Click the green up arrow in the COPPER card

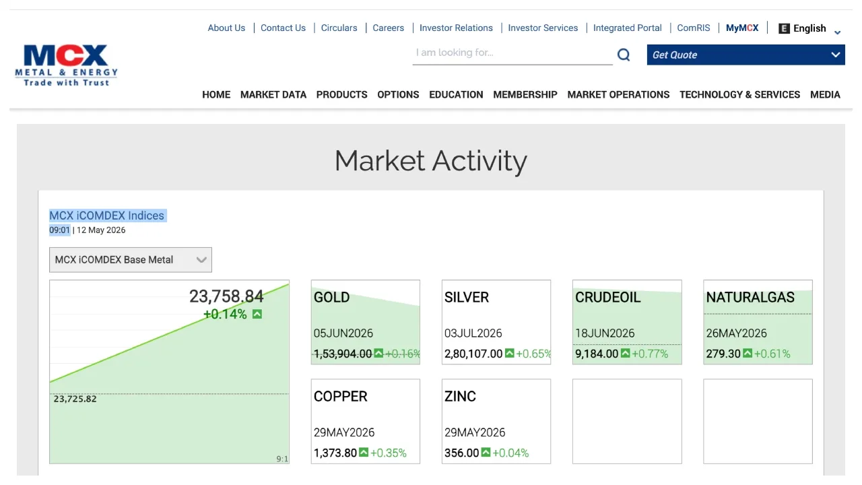pos(364,453)
